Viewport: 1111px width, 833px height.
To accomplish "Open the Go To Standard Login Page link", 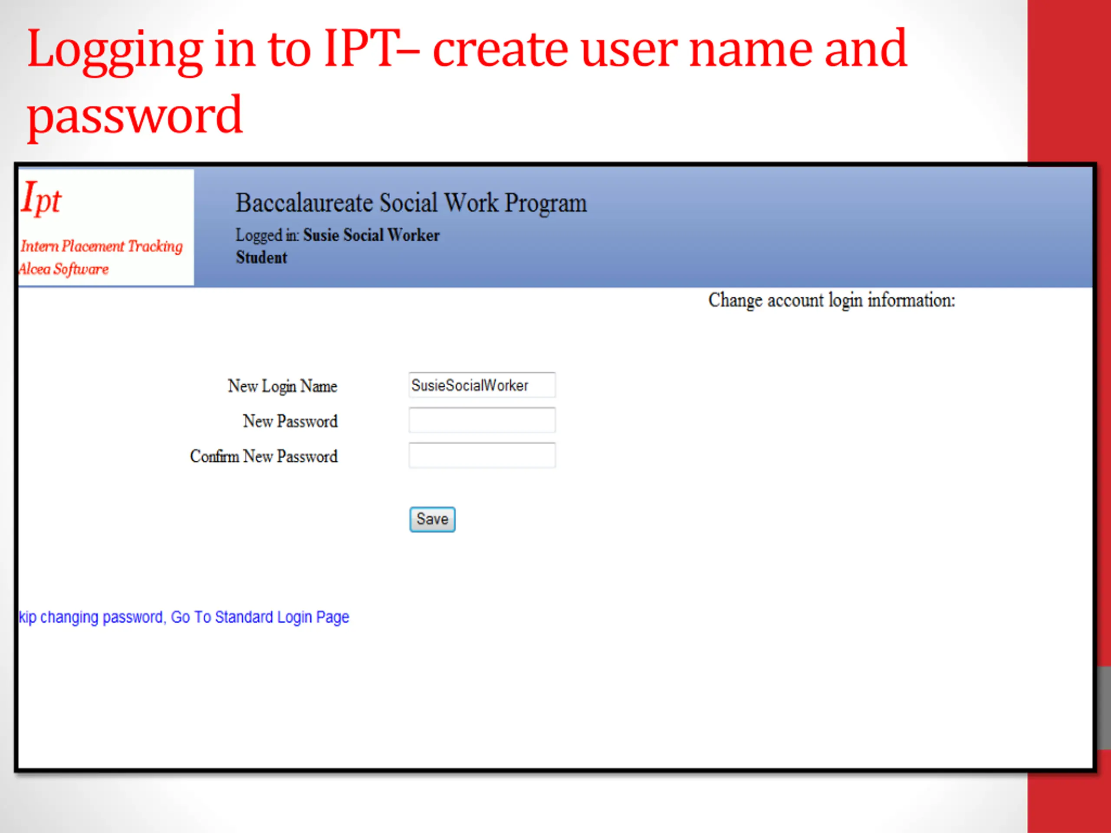I will (x=260, y=617).
